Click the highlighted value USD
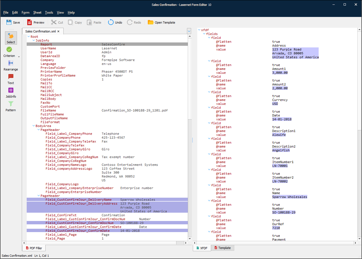The image size is (362, 259). point(275,104)
